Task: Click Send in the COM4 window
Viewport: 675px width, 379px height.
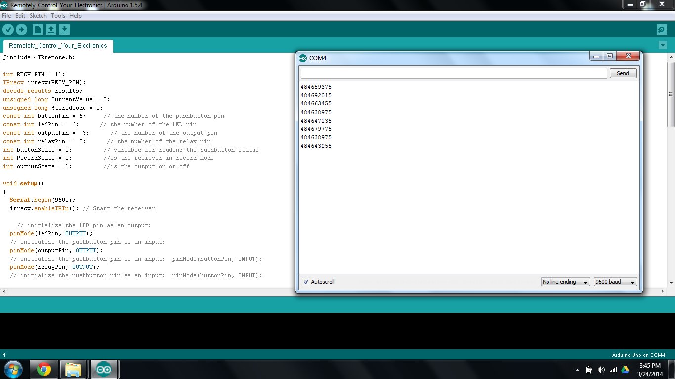Action: tap(623, 73)
